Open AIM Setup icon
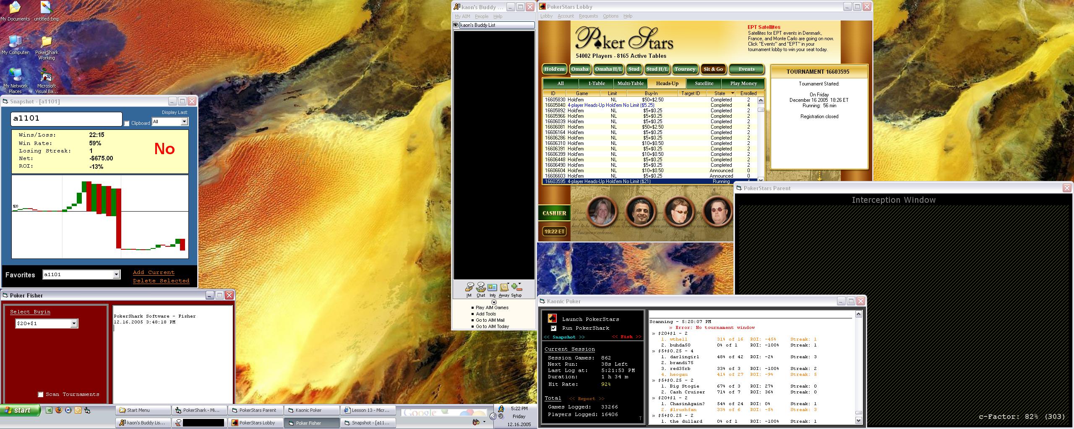This screenshot has height=429, width=1074. pyautogui.click(x=516, y=287)
